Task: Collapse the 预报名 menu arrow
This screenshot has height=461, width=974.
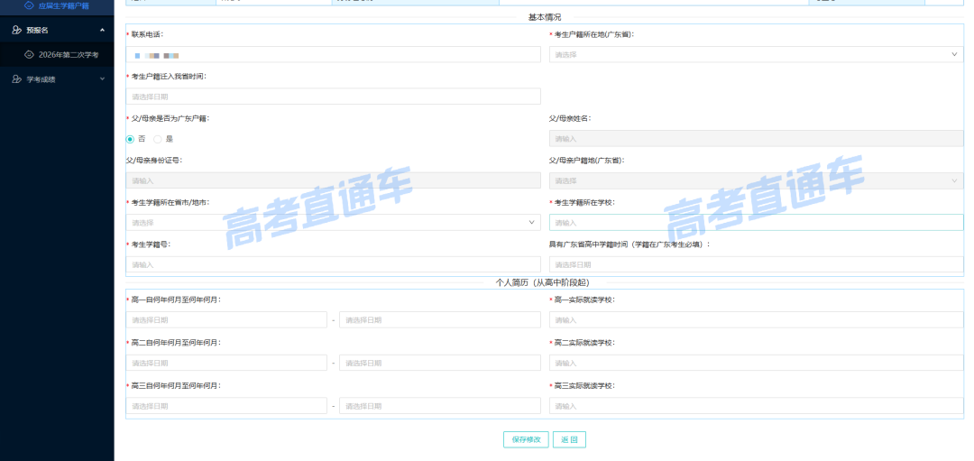Action: tap(102, 30)
